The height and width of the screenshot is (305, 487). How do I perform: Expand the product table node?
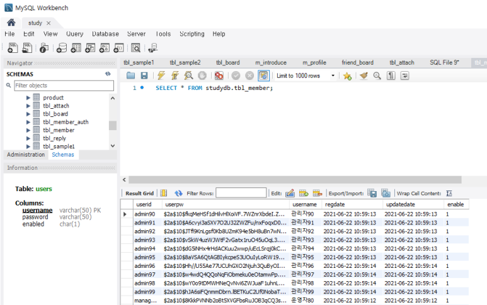(x=28, y=97)
